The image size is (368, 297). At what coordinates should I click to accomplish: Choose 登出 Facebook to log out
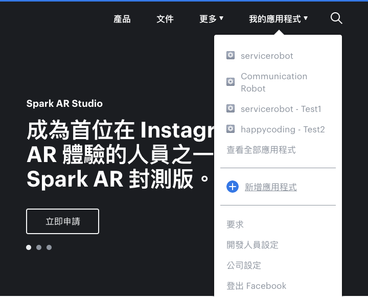256,286
